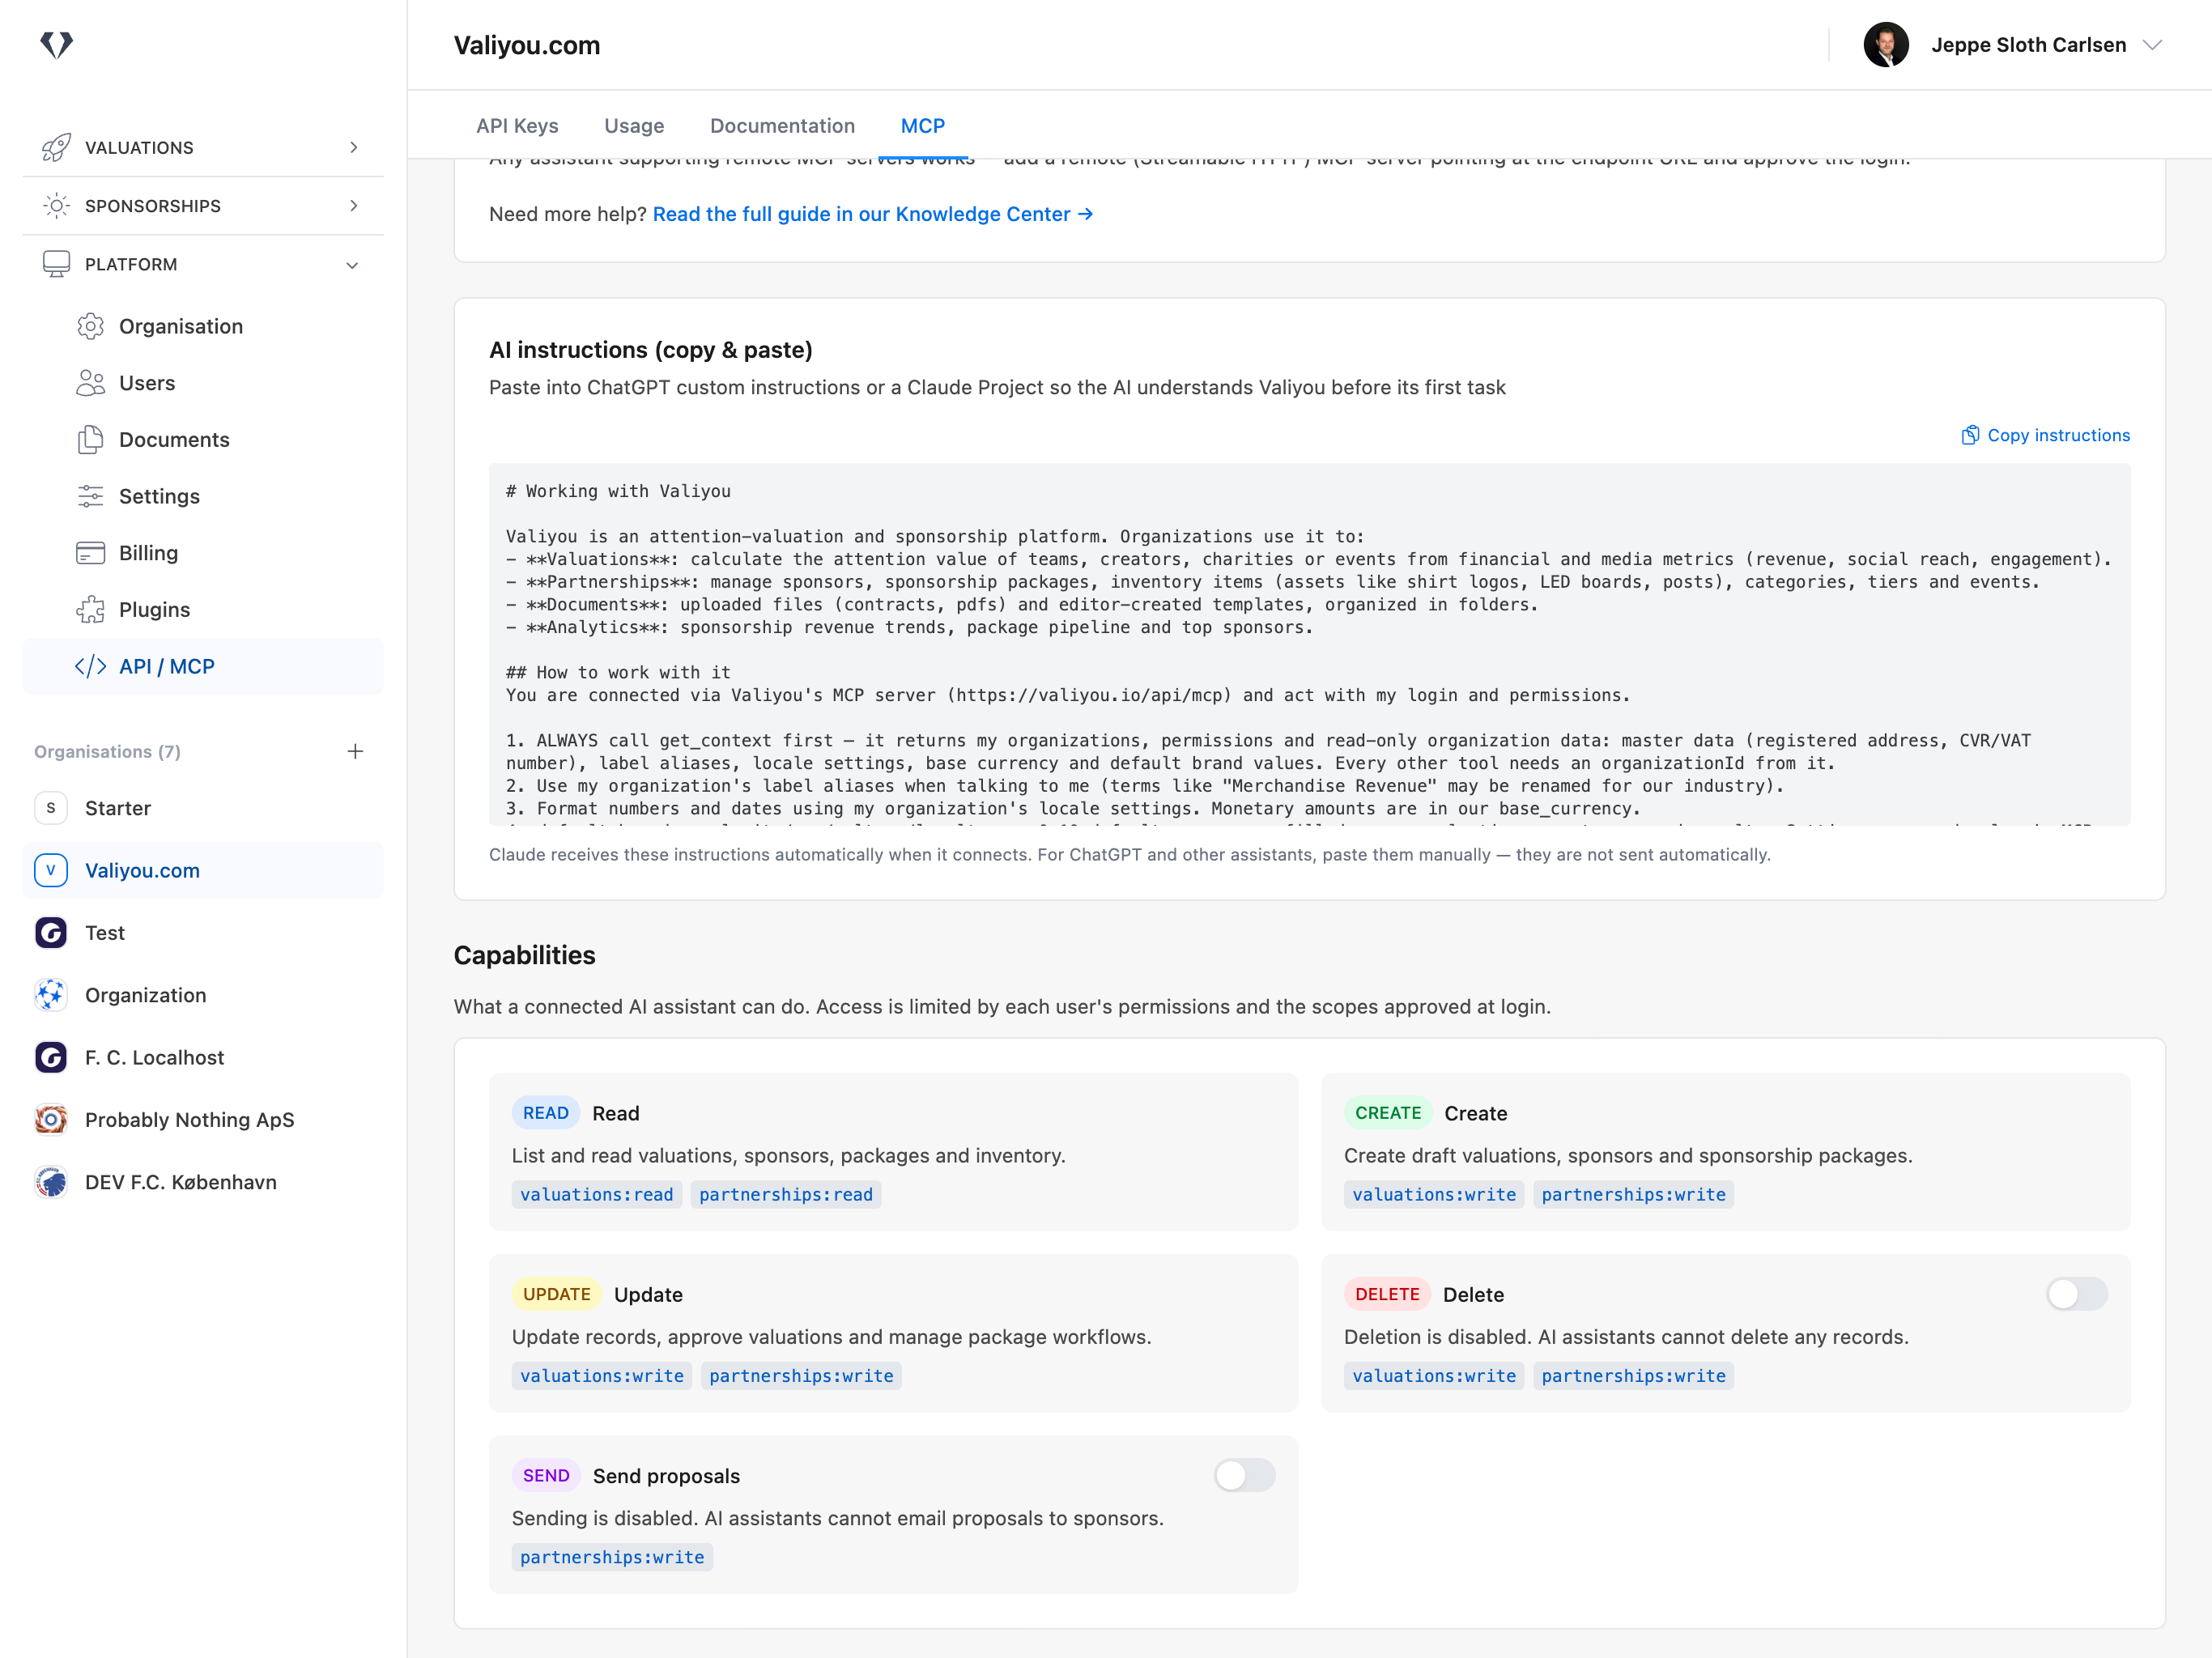
Task: Expand the Sponsorships menu chevron
Action: click(x=354, y=205)
